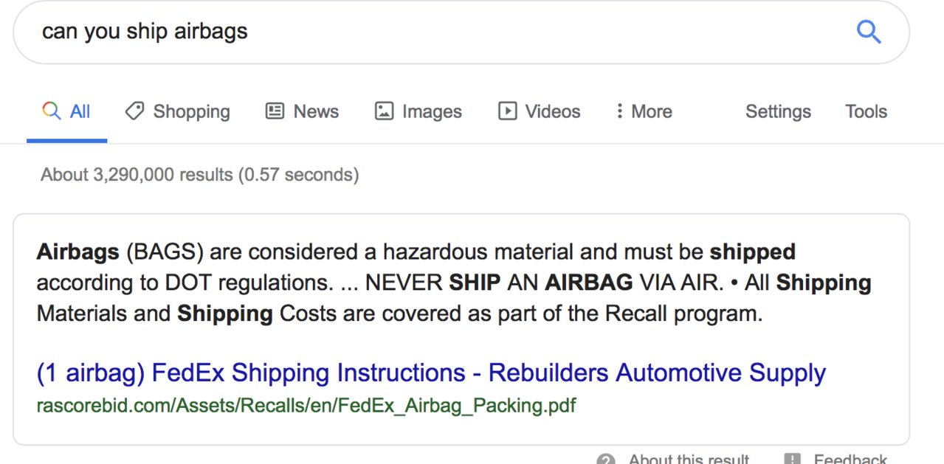
Task: Click the News newspaper icon
Action: [275, 111]
